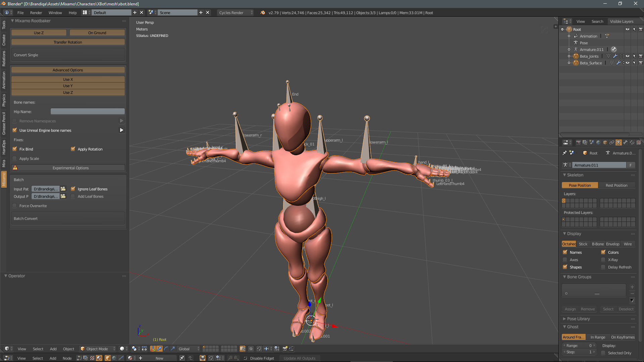Image resolution: width=644 pixels, height=362 pixels.
Task: Click the Advanced Options button
Action: pyautogui.click(x=68, y=70)
